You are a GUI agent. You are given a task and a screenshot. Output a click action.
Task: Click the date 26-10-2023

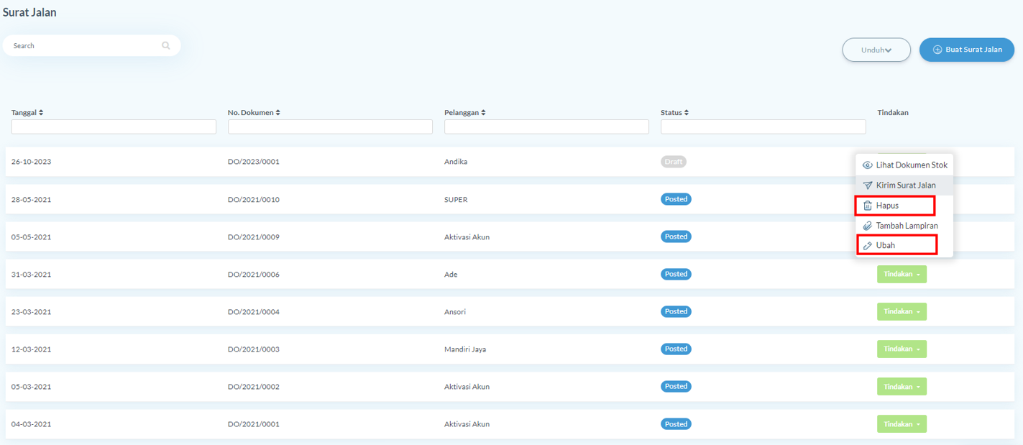pyautogui.click(x=31, y=162)
